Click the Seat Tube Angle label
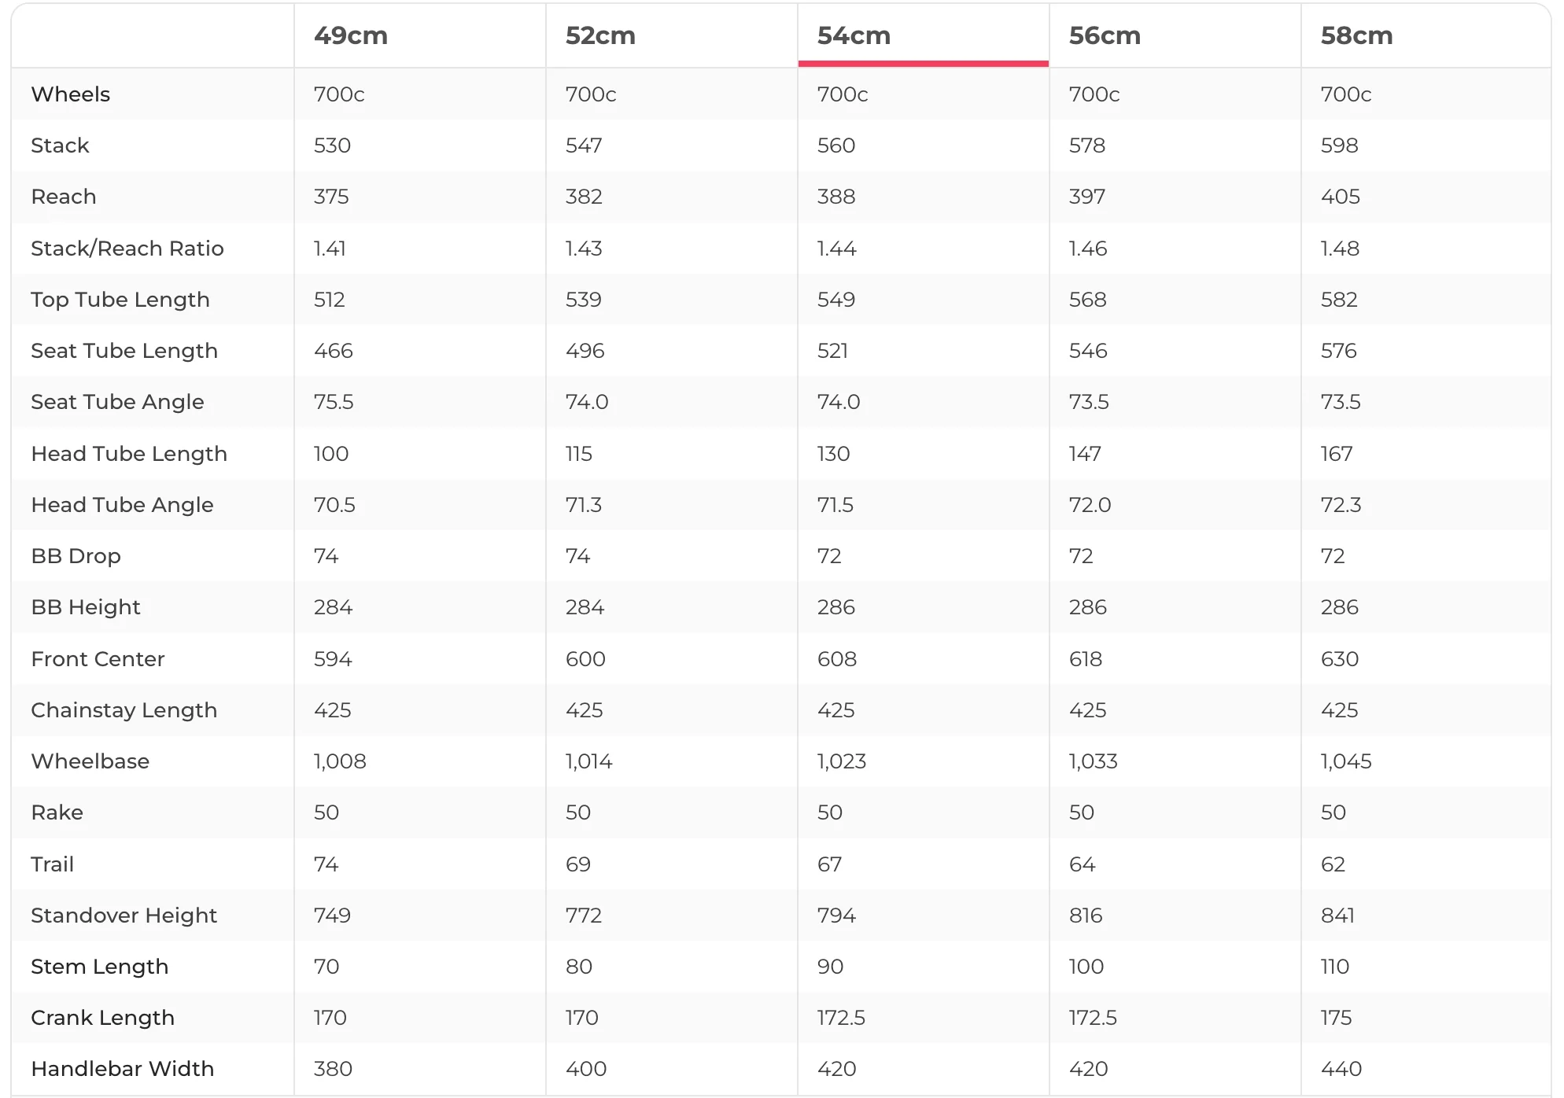 click(x=117, y=402)
